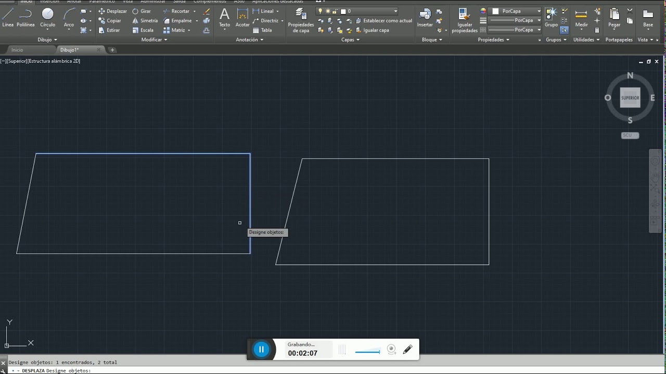Expand the Bloque panel
666x374 pixels.
[x=432, y=39]
